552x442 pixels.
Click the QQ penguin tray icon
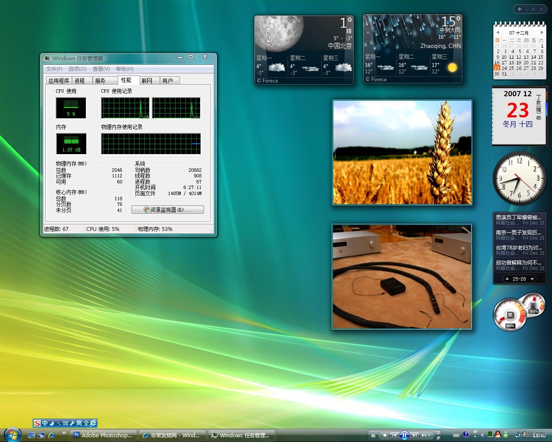[x=498, y=435]
